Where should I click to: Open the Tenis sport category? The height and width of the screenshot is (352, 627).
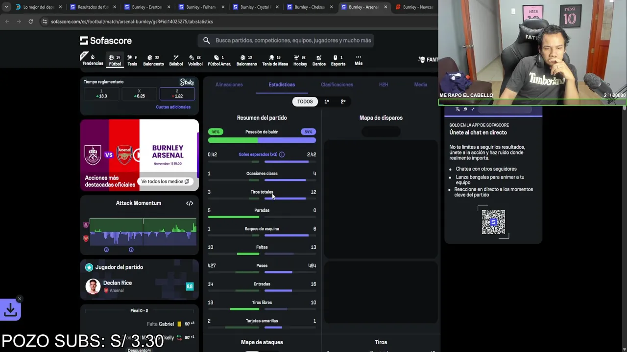pos(132,60)
